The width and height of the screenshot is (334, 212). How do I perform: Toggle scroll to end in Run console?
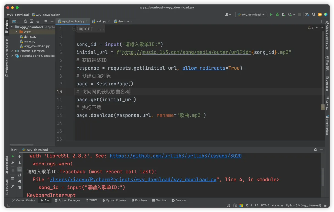coord(19,175)
